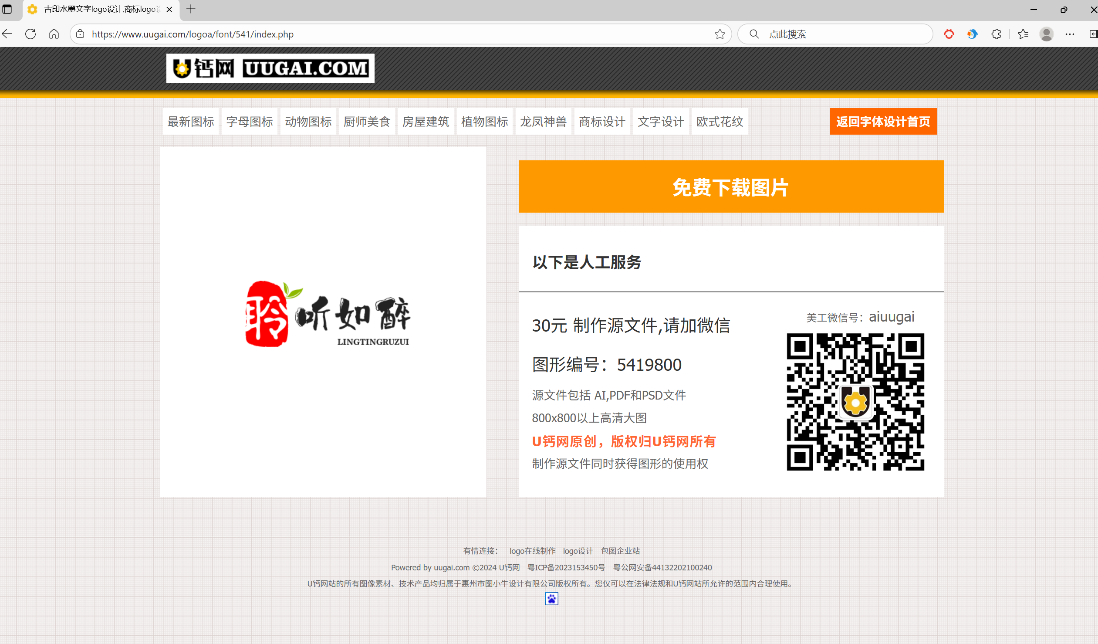Open the favorites list icon
Screen dimensions: 1098x644
[1023, 34]
